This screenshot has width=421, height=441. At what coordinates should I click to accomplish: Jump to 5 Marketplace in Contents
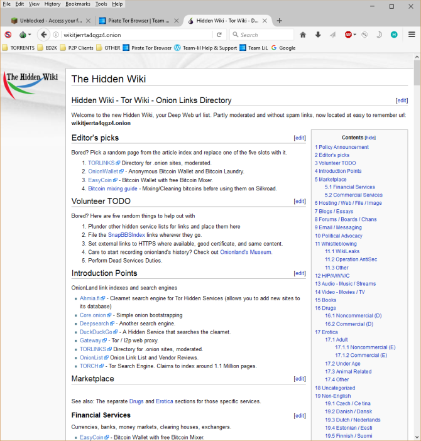[x=331, y=180]
